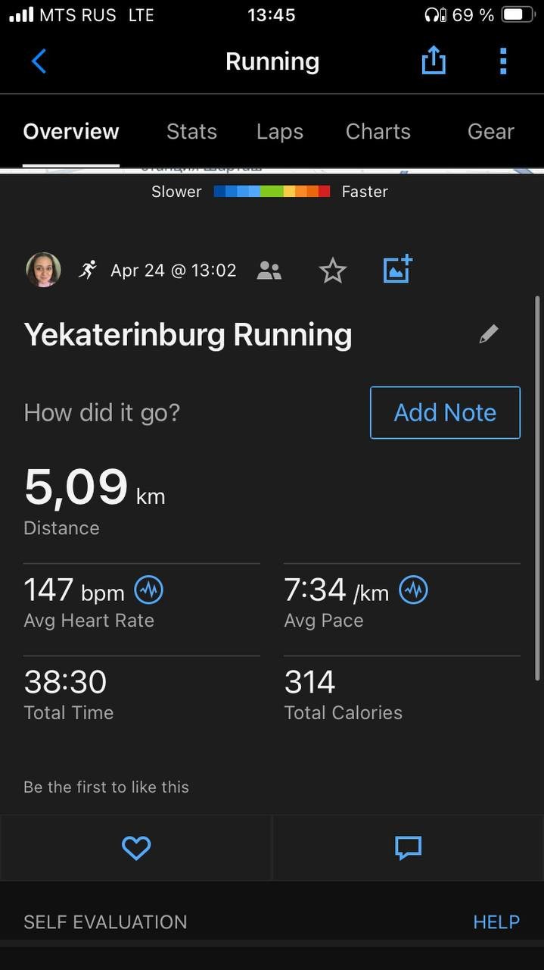544x970 pixels.
Task: Tap the Add Note button
Action: point(445,413)
